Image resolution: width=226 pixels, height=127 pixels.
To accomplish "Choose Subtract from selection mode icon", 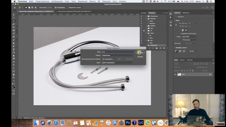I will [x=32, y=7].
